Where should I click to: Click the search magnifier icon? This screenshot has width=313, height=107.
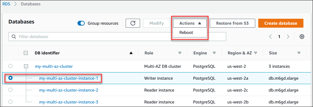[x=14, y=37]
